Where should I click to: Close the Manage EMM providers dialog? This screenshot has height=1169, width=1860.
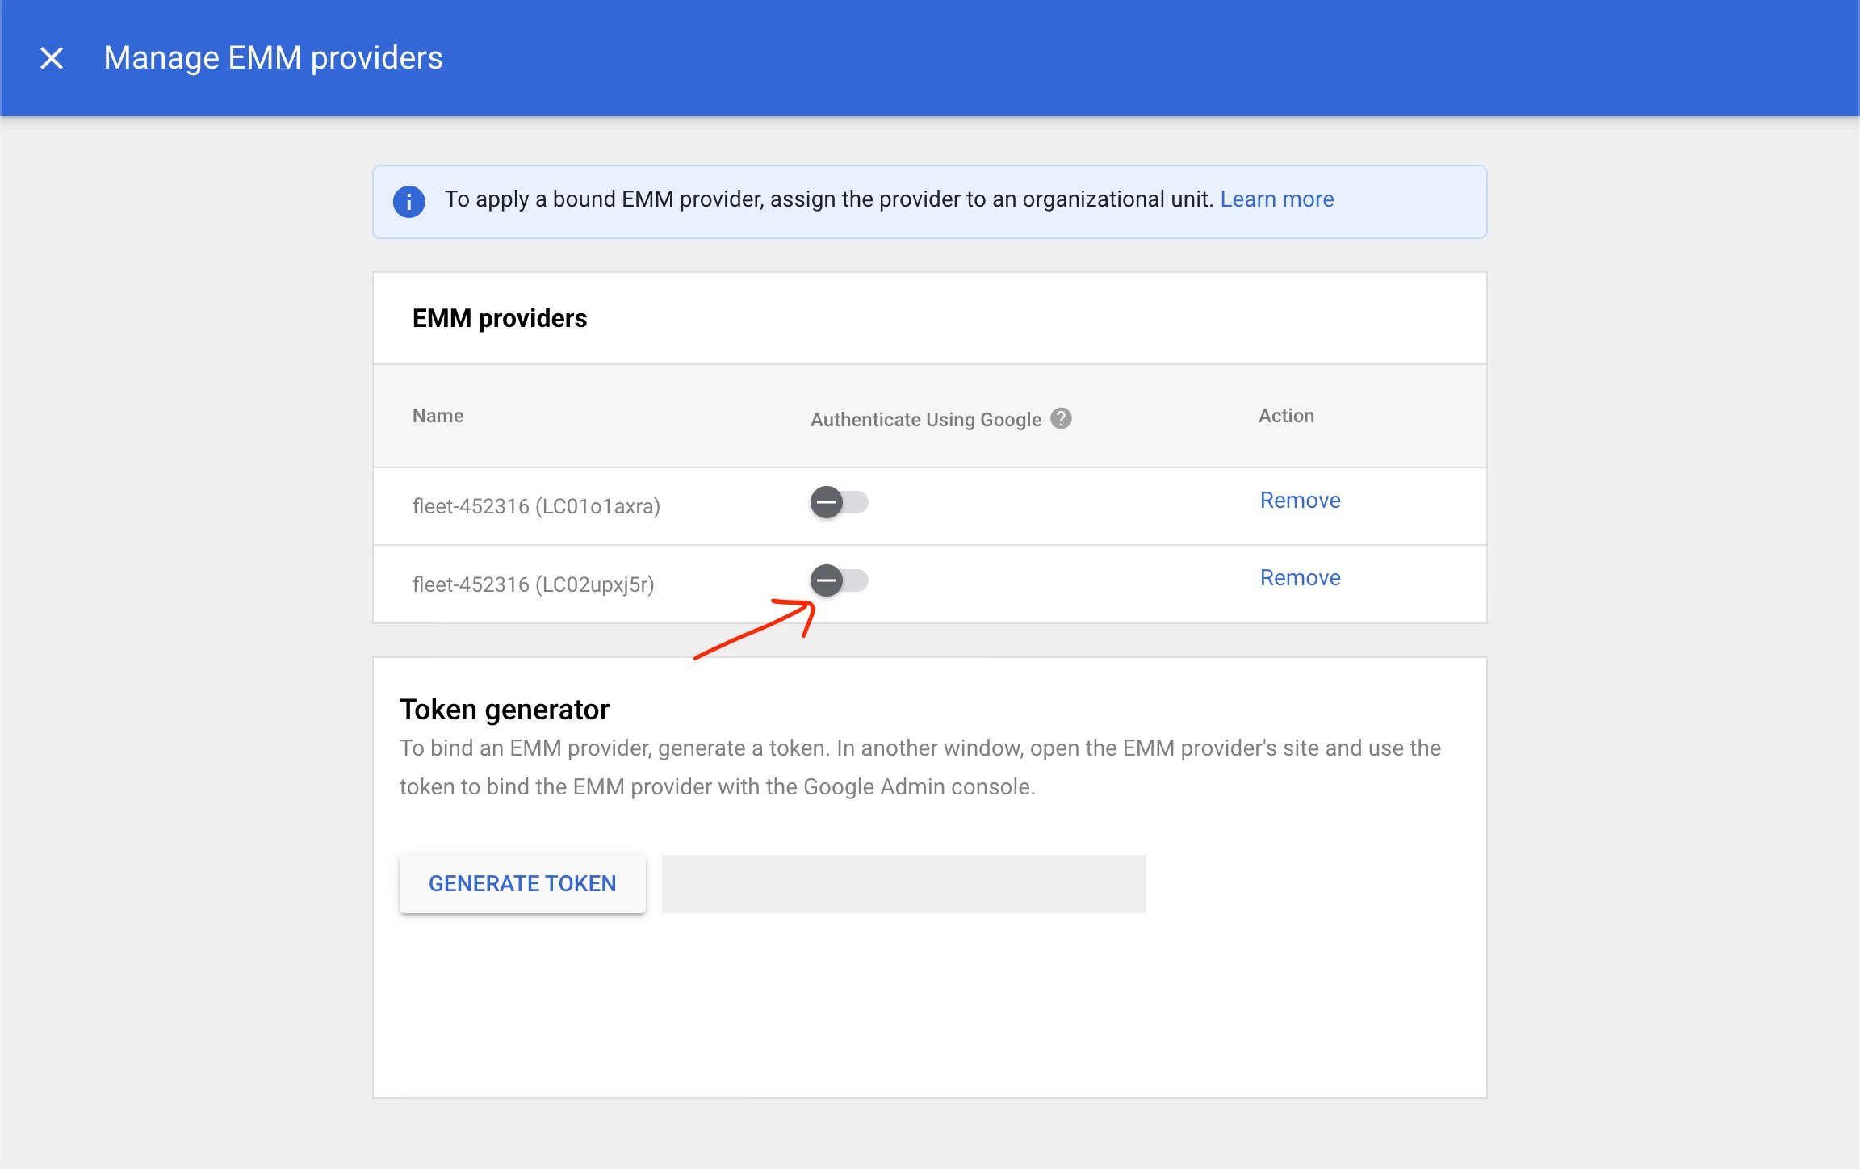(52, 58)
